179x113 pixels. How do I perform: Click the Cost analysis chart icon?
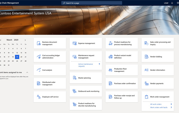point(39,70)
